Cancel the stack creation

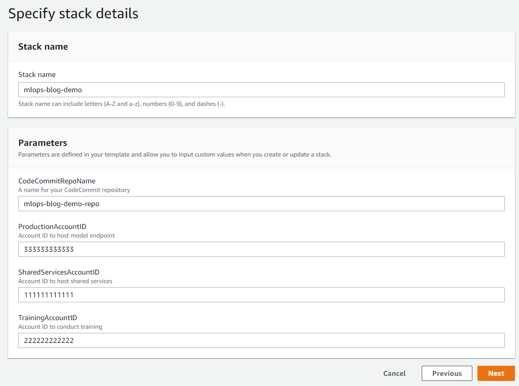[394, 373]
